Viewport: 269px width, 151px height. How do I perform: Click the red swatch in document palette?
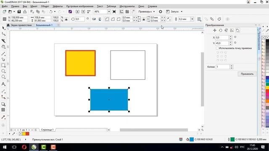[27, 134]
